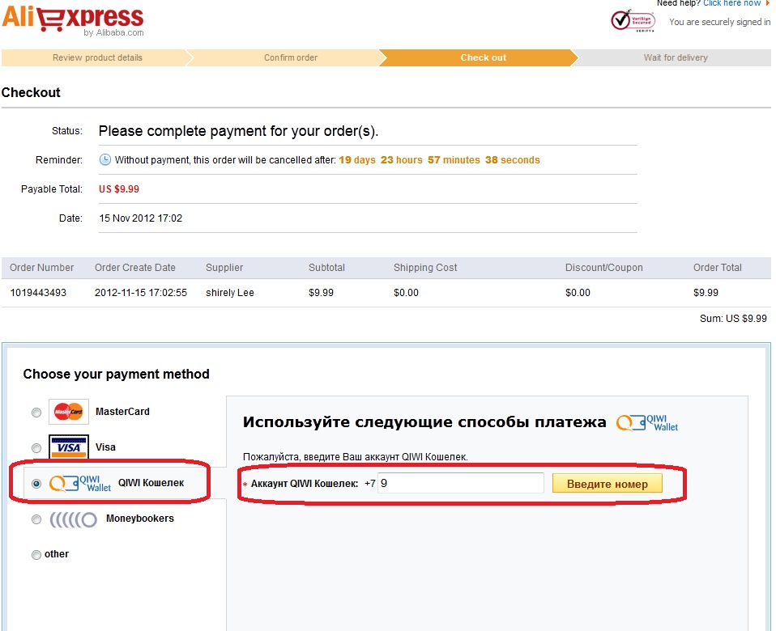
Task: Click the VeriSign Secured badge
Action: [633, 19]
